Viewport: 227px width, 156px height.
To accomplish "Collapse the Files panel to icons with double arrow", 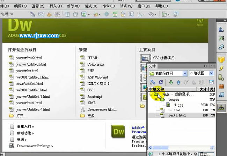I will point(206,66).
